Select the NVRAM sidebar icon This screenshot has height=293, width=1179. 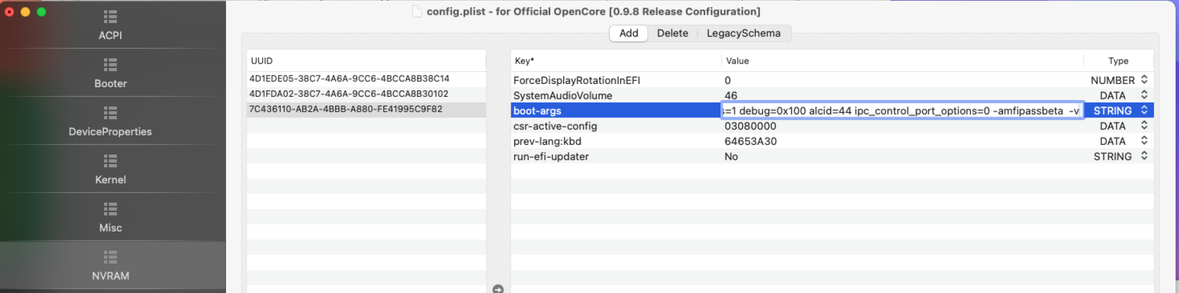point(110,258)
